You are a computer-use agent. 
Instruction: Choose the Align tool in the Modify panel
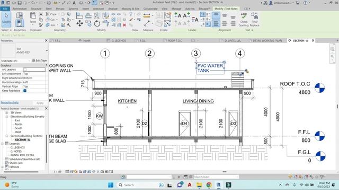[79, 15]
